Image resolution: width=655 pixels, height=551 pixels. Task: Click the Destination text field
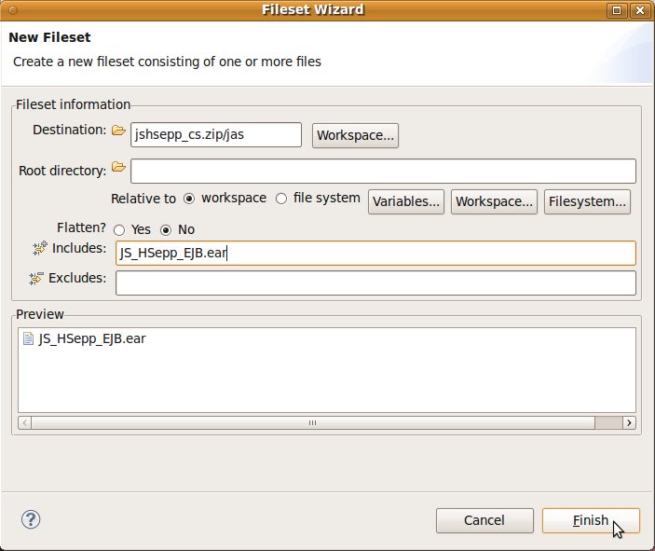click(x=216, y=135)
